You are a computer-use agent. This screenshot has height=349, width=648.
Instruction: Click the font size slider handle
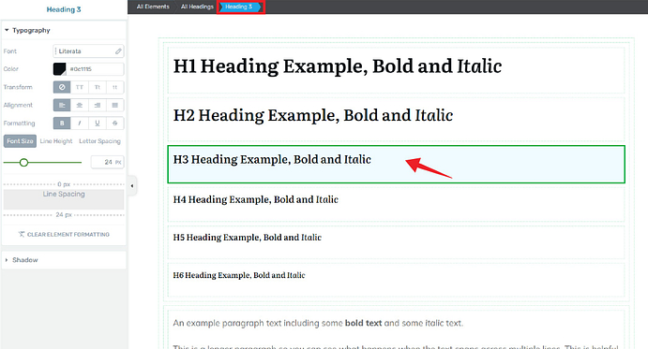pyautogui.click(x=24, y=163)
